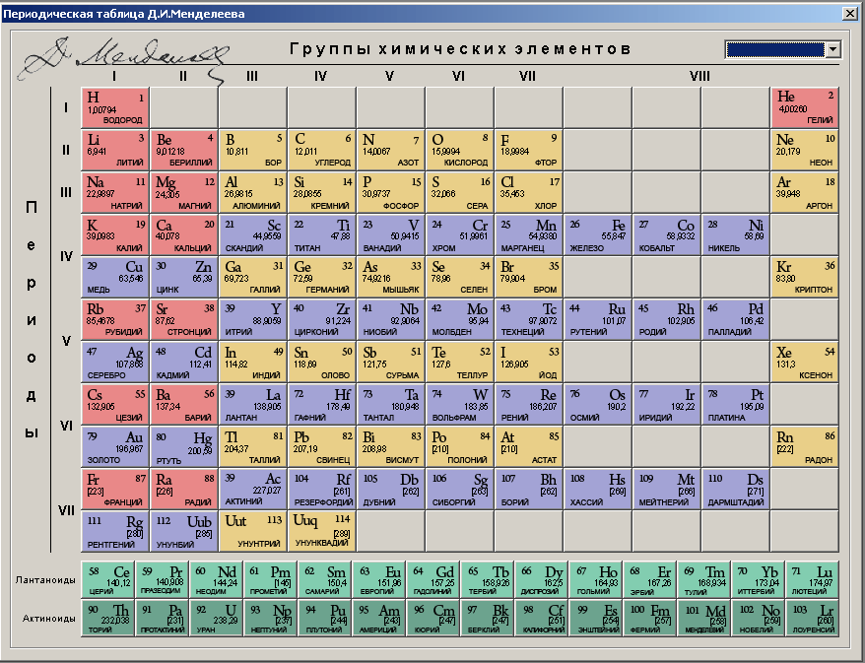Click the lithium element cell (Li)
The image size is (865, 663).
(115, 150)
